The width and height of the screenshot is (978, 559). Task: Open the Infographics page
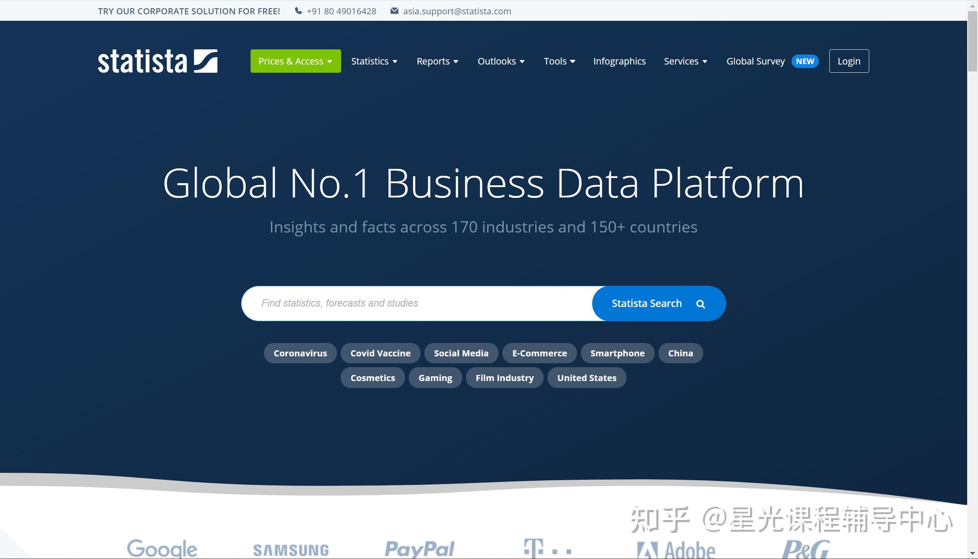[x=619, y=61]
